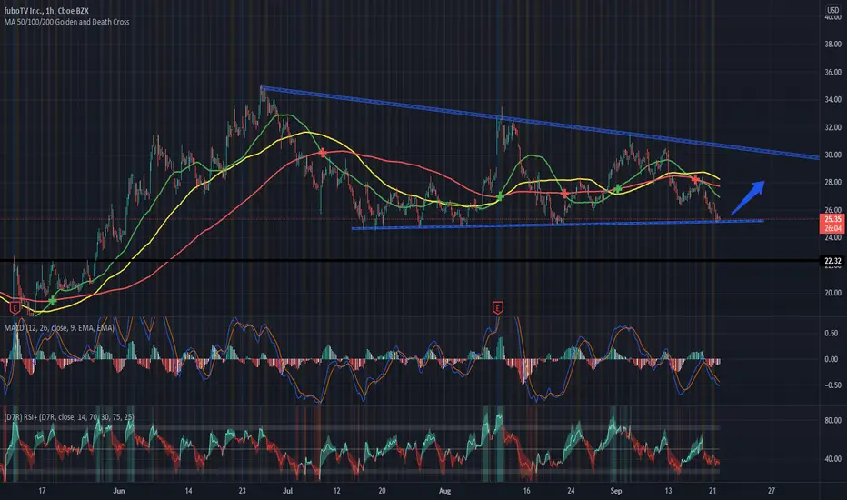
Task: Click the (D7R) RSI+ indicator legend
Action: 68,416
